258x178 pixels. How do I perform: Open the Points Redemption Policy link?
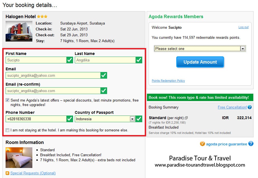click(168, 81)
